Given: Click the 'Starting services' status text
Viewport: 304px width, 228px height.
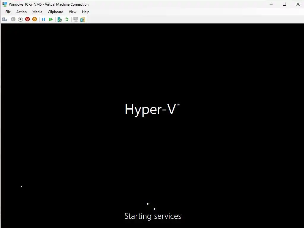Looking at the screenshot, I should (153, 216).
